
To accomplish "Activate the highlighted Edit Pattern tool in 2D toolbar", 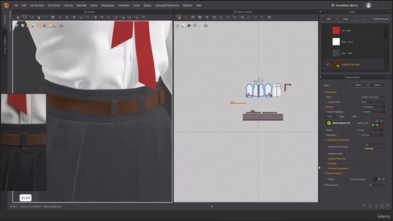I will [x=179, y=17].
